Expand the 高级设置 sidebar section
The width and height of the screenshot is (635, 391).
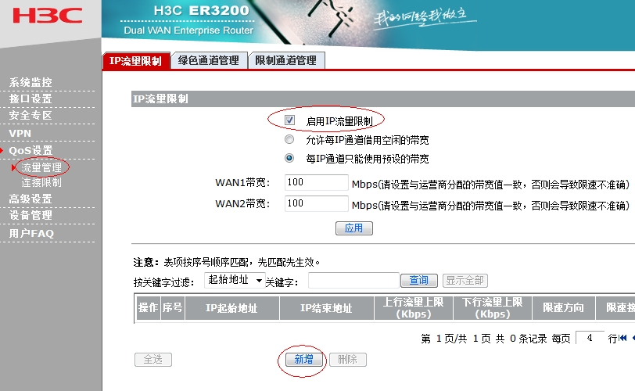(x=30, y=199)
